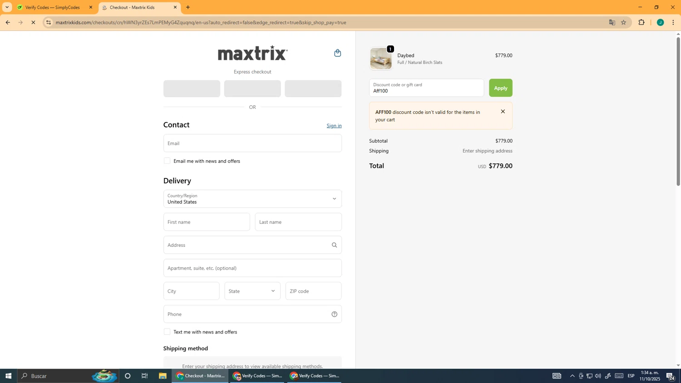The image size is (681, 383).
Task: Open the tab search dropdown arrow
Action: coord(7,7)
